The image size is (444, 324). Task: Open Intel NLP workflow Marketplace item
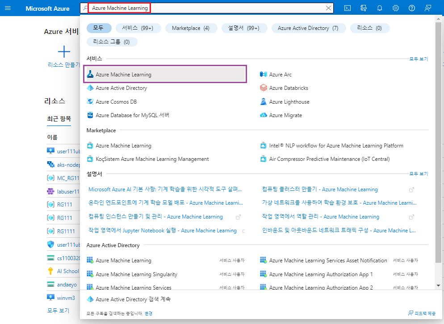point(331,146)
